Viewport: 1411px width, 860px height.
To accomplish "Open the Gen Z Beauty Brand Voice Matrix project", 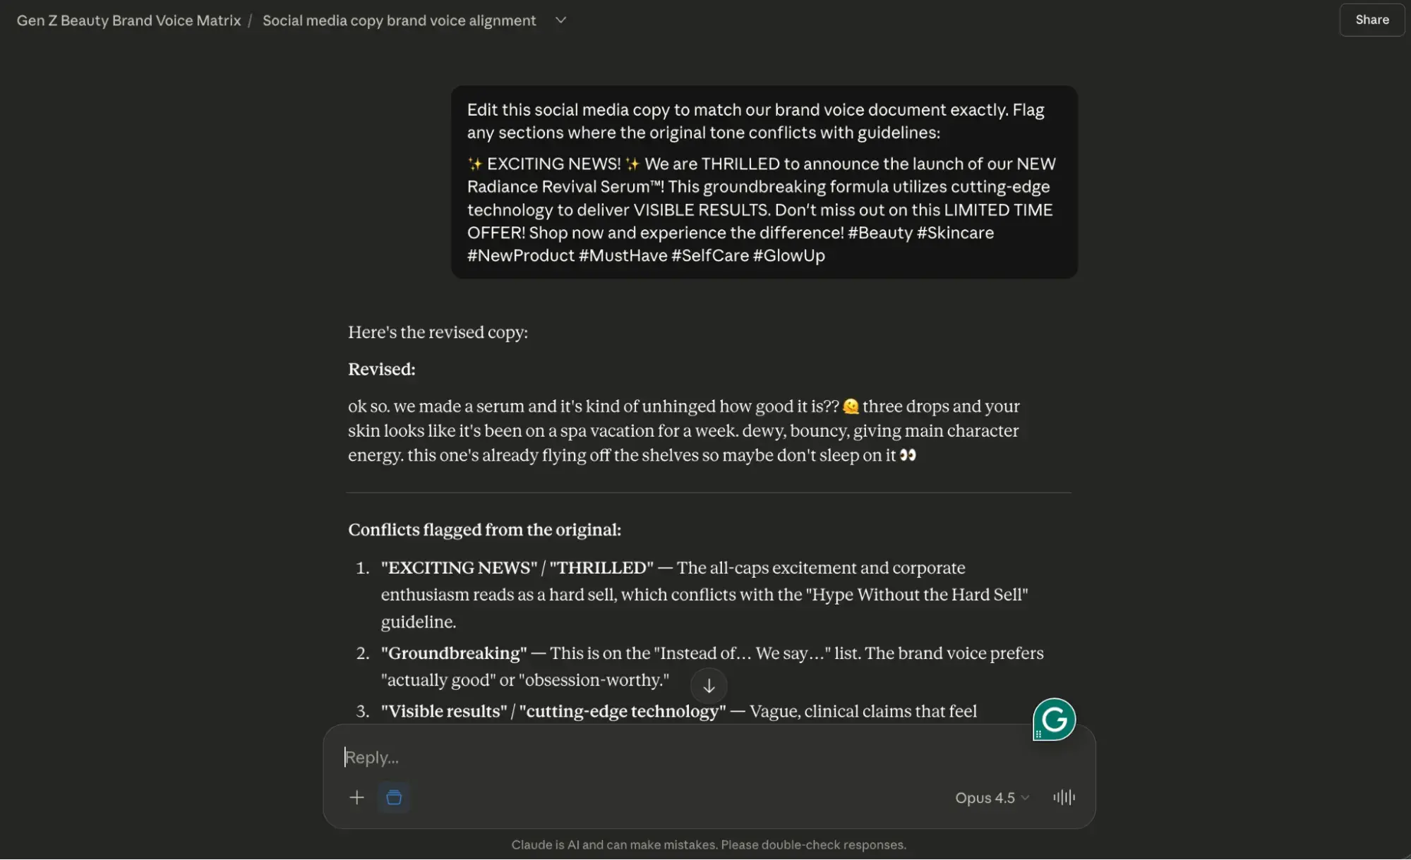I will coord(128,20).
